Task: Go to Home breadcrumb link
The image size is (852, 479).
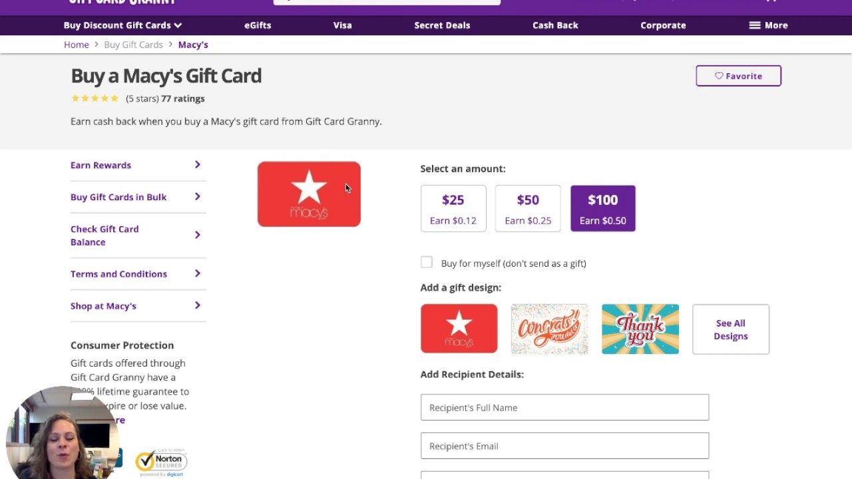Action: pyautogui.click(x=77, y=45)
